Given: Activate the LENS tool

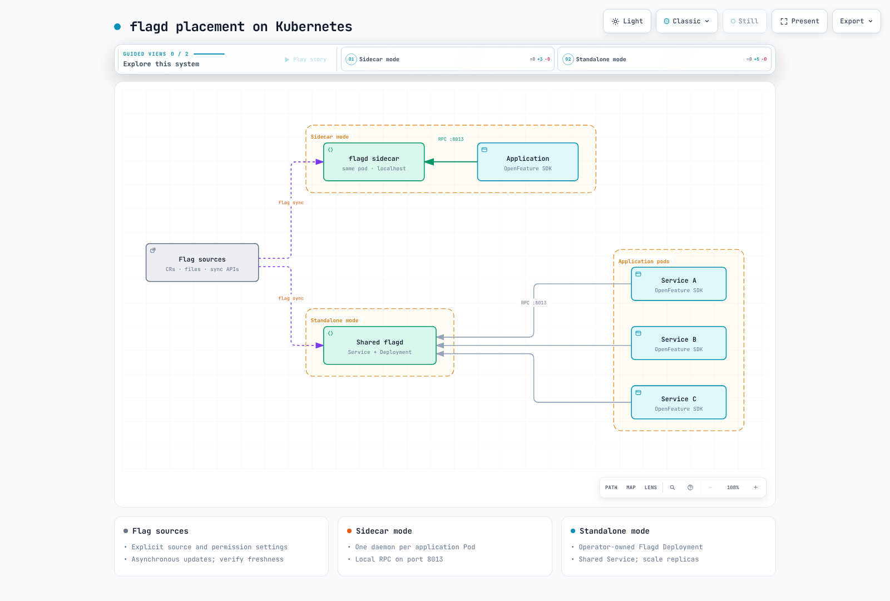Looking at the screenshot, I should click(651, 487).
